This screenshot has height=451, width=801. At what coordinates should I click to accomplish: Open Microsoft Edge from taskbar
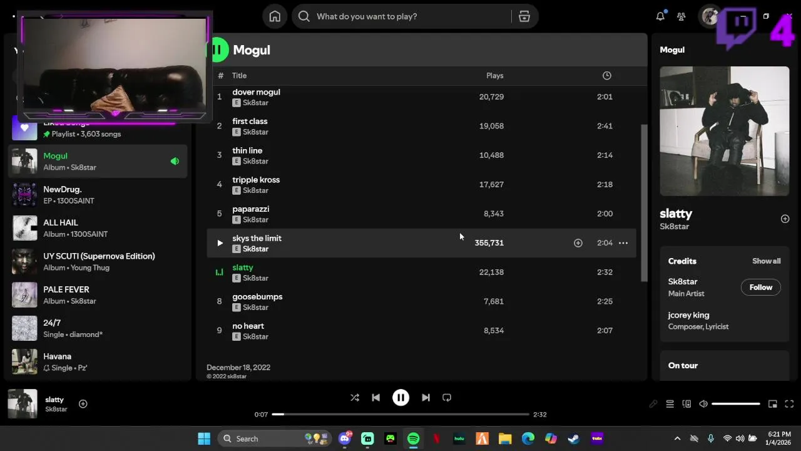click(528, 438)
